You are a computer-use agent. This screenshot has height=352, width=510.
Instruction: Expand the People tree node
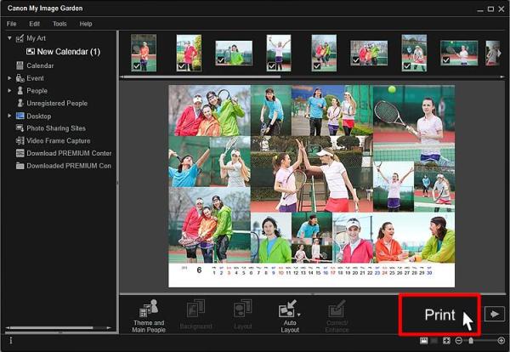point(9,90)
